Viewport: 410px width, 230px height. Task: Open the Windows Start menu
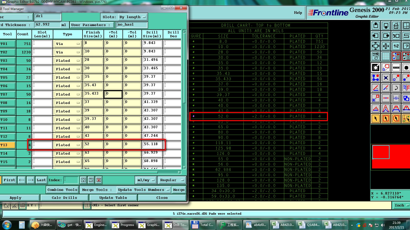(7, 225)
